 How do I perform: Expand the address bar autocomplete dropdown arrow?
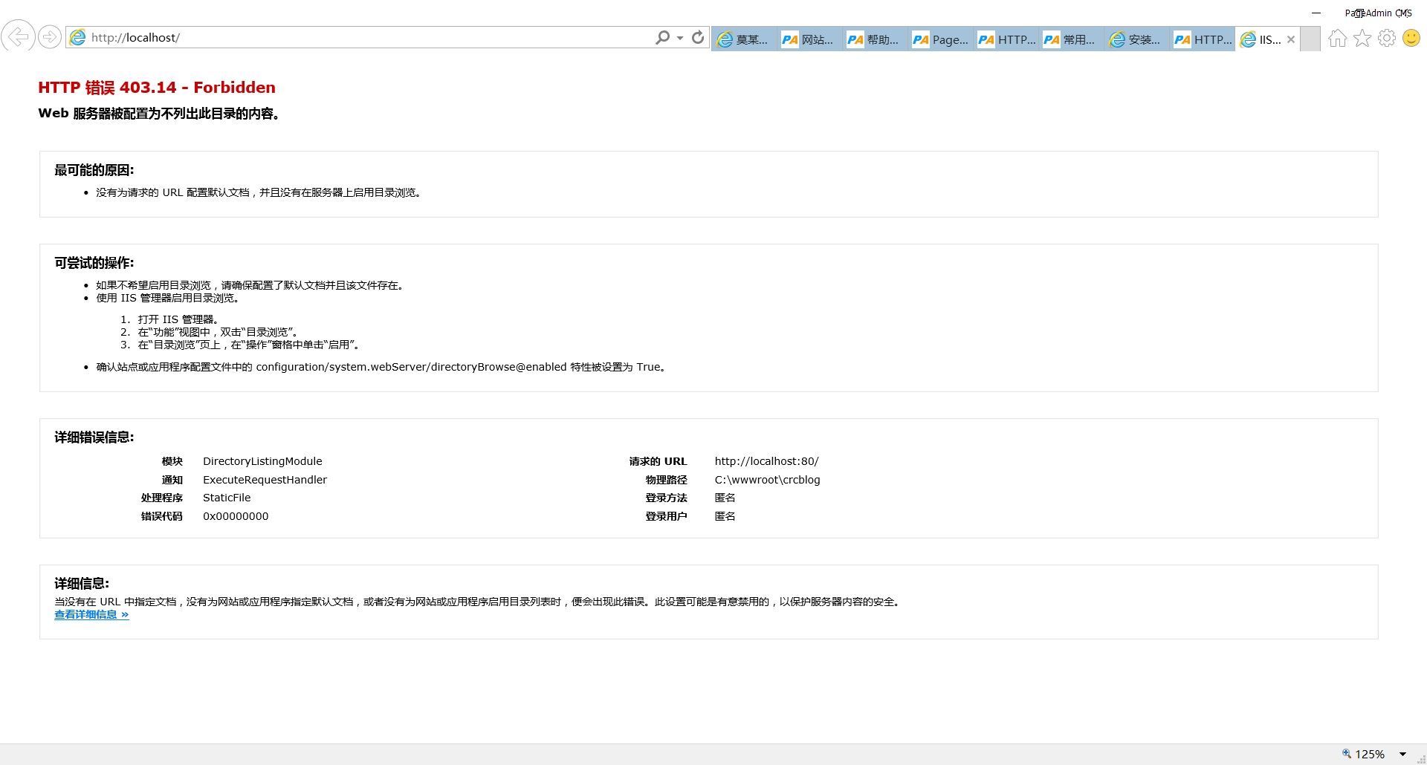tap(680, 38)
